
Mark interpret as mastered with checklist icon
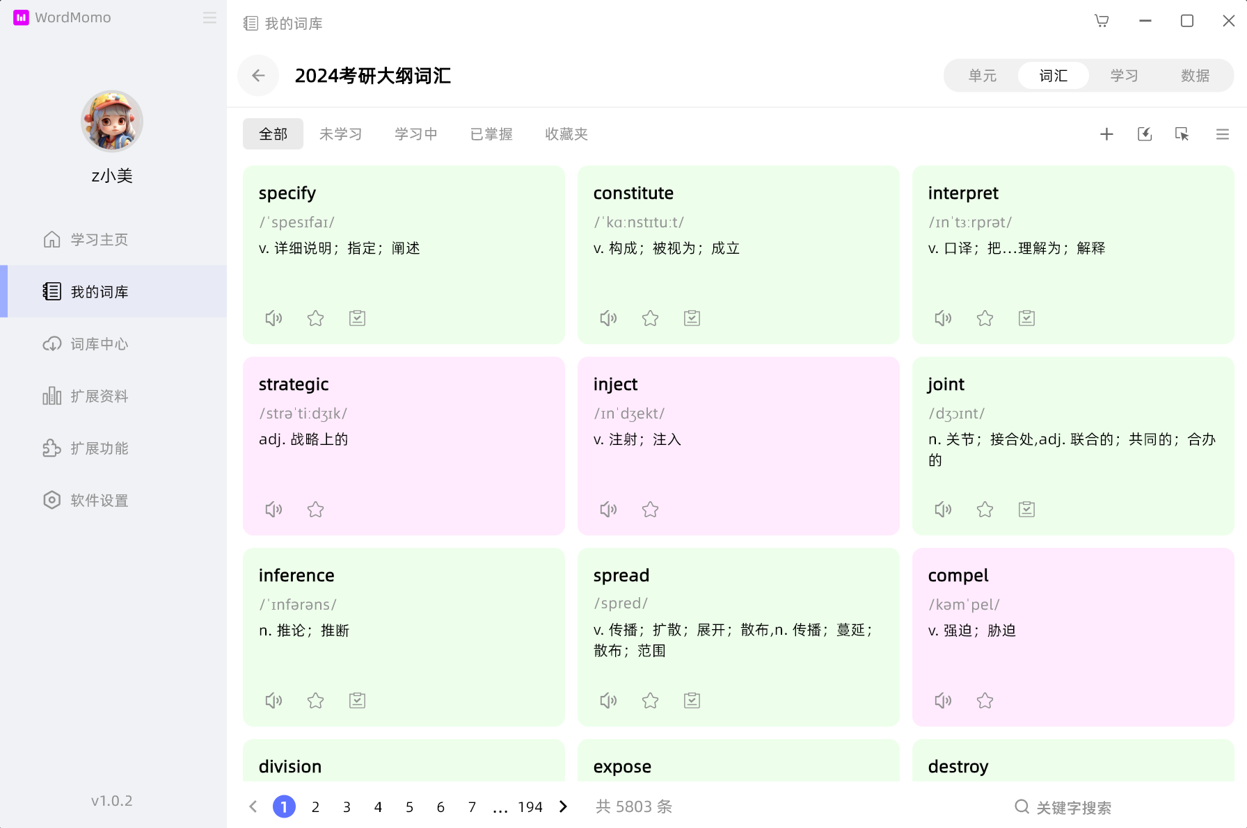(1026, 318)
